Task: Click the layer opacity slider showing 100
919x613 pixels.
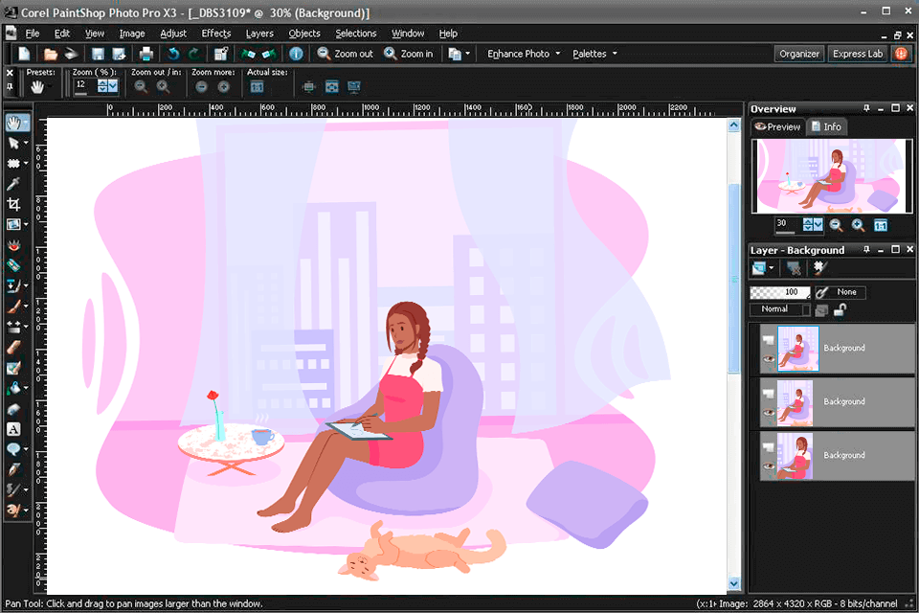Action: tap(780, 292)
